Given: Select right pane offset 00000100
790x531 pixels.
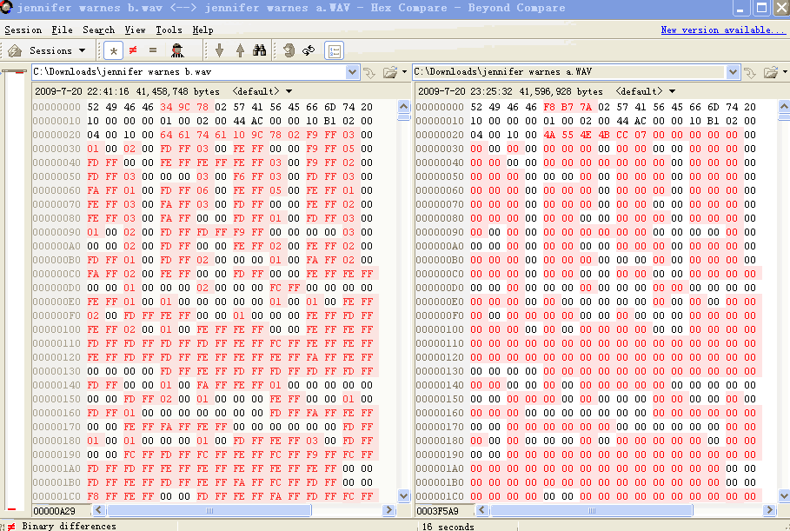Looking at the screenshot, I should (x=440, y=329).
